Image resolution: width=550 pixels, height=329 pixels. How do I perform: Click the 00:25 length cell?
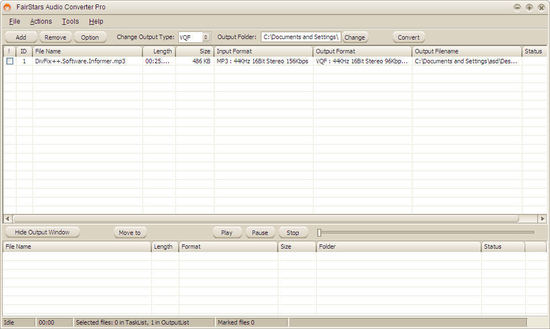coord(157,61)
